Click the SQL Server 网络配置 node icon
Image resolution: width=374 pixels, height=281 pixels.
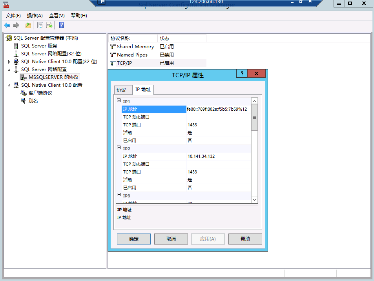pos(16,69)
